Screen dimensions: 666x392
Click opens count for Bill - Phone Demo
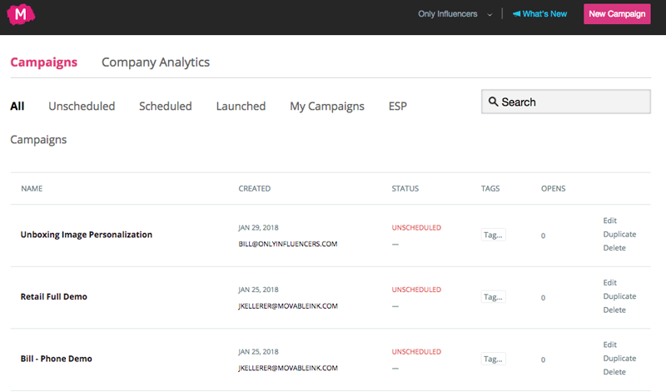tap(544, 360)
